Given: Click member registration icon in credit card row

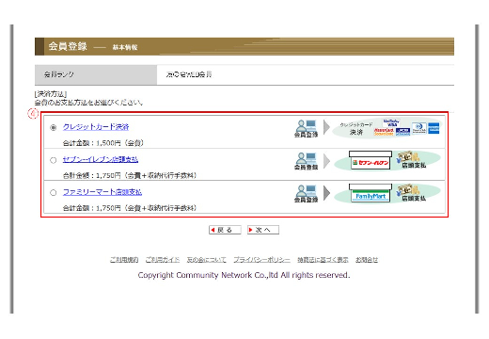Looking at the screenshot, I should [306, 129].
